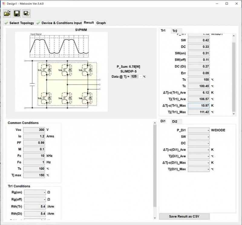Switch to the Graph tab
This screenshot has width=242, height=225.
(101, 23)
